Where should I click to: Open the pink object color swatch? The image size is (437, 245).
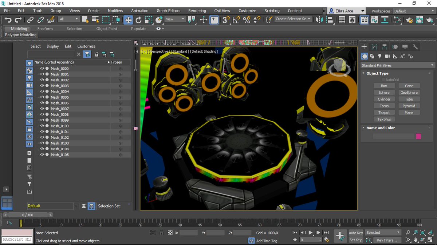point(418,136)
